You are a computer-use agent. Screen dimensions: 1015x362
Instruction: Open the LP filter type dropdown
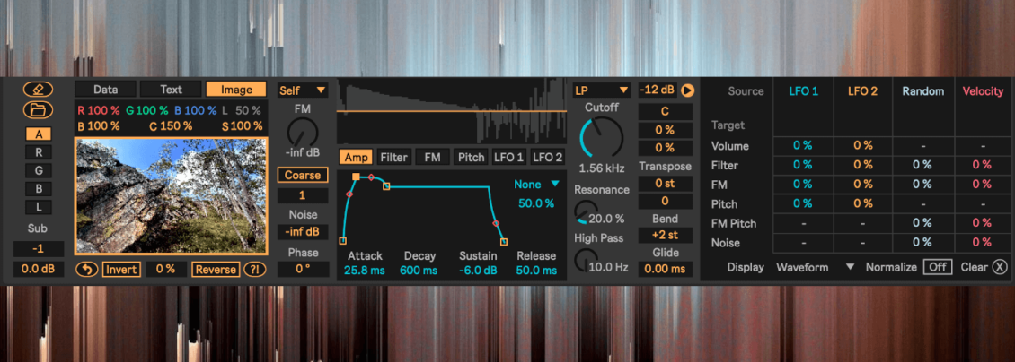601,90
